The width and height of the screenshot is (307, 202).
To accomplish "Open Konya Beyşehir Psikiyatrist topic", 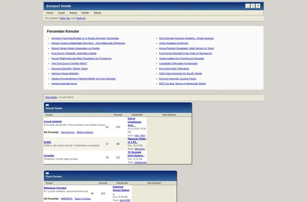I will [174, 69].
